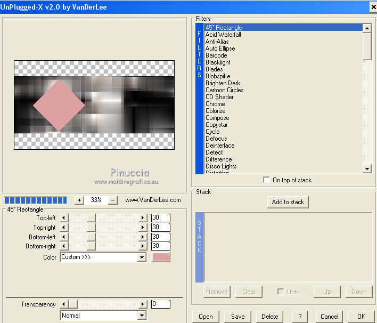Viewport: 377px width, 323px height.
Task: Enable the On top of stack checkbox
Action: pyautogui.click(x=266, y=180)
